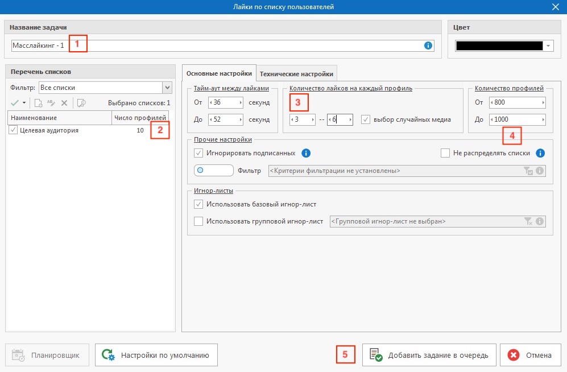Open the dropdown arrow beside the green checkmark
The width and height of the screenshot is (567, 372).
coord(24,103)
